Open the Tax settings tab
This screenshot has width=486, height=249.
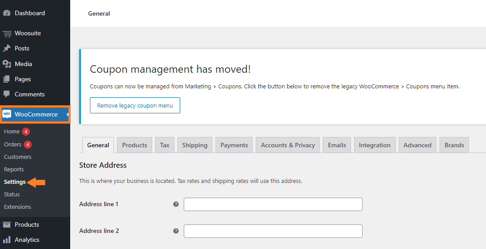point(165,145)
